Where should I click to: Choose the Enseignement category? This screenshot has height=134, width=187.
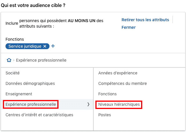[x=19, y=94]
